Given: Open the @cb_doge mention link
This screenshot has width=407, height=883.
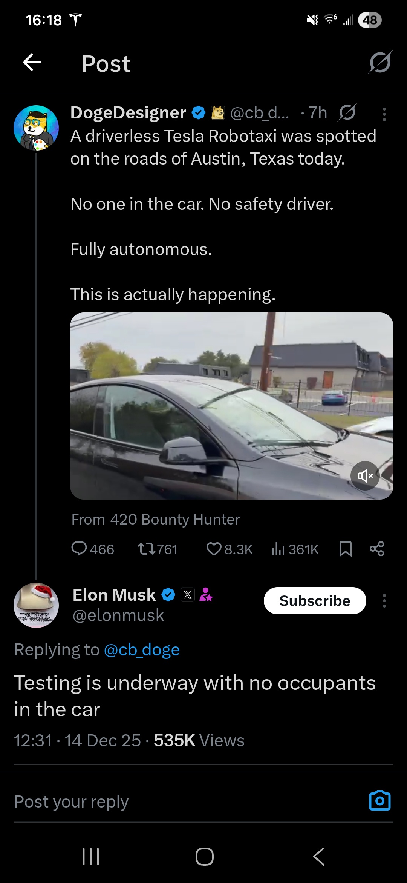Looking at the screenshot, I should coord(142,650).
